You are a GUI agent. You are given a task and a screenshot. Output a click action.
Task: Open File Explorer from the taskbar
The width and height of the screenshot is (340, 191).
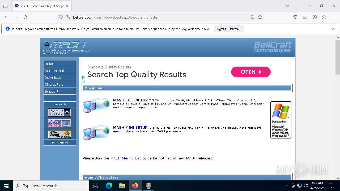122,186
